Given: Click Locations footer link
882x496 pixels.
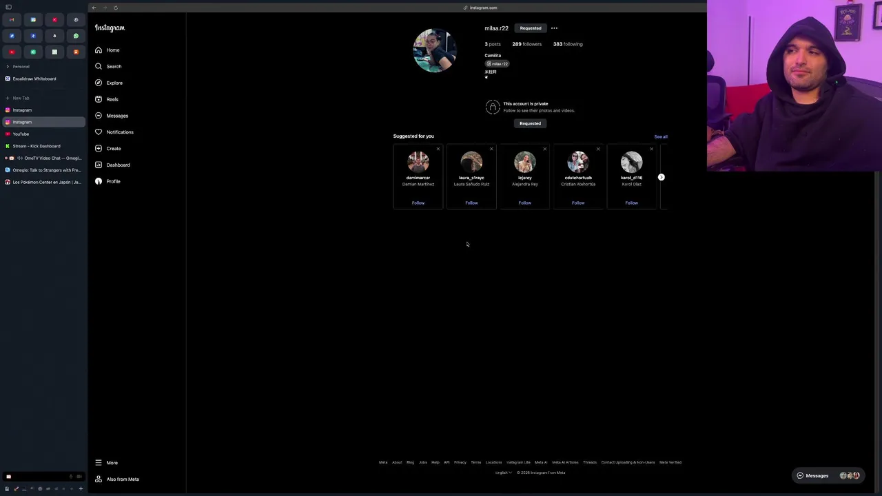Looking at the screenshot, I should [x=494, y=463].
